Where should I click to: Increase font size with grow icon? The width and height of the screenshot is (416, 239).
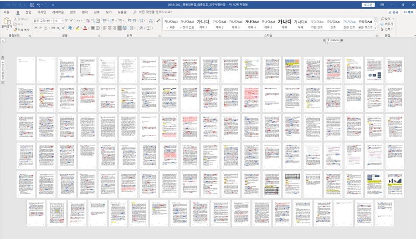click(66, 21)
